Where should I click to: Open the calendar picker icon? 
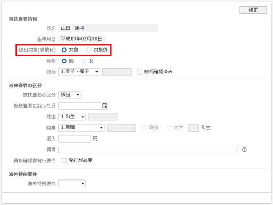pyautogui.click(x=105, y=106)
